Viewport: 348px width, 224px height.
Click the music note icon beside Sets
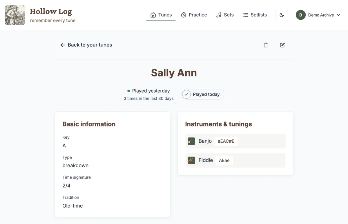(219, 15)
